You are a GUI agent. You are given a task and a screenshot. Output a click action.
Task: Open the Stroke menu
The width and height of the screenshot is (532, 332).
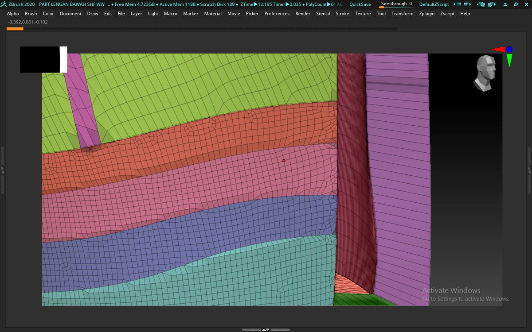(x=342, y=14)
